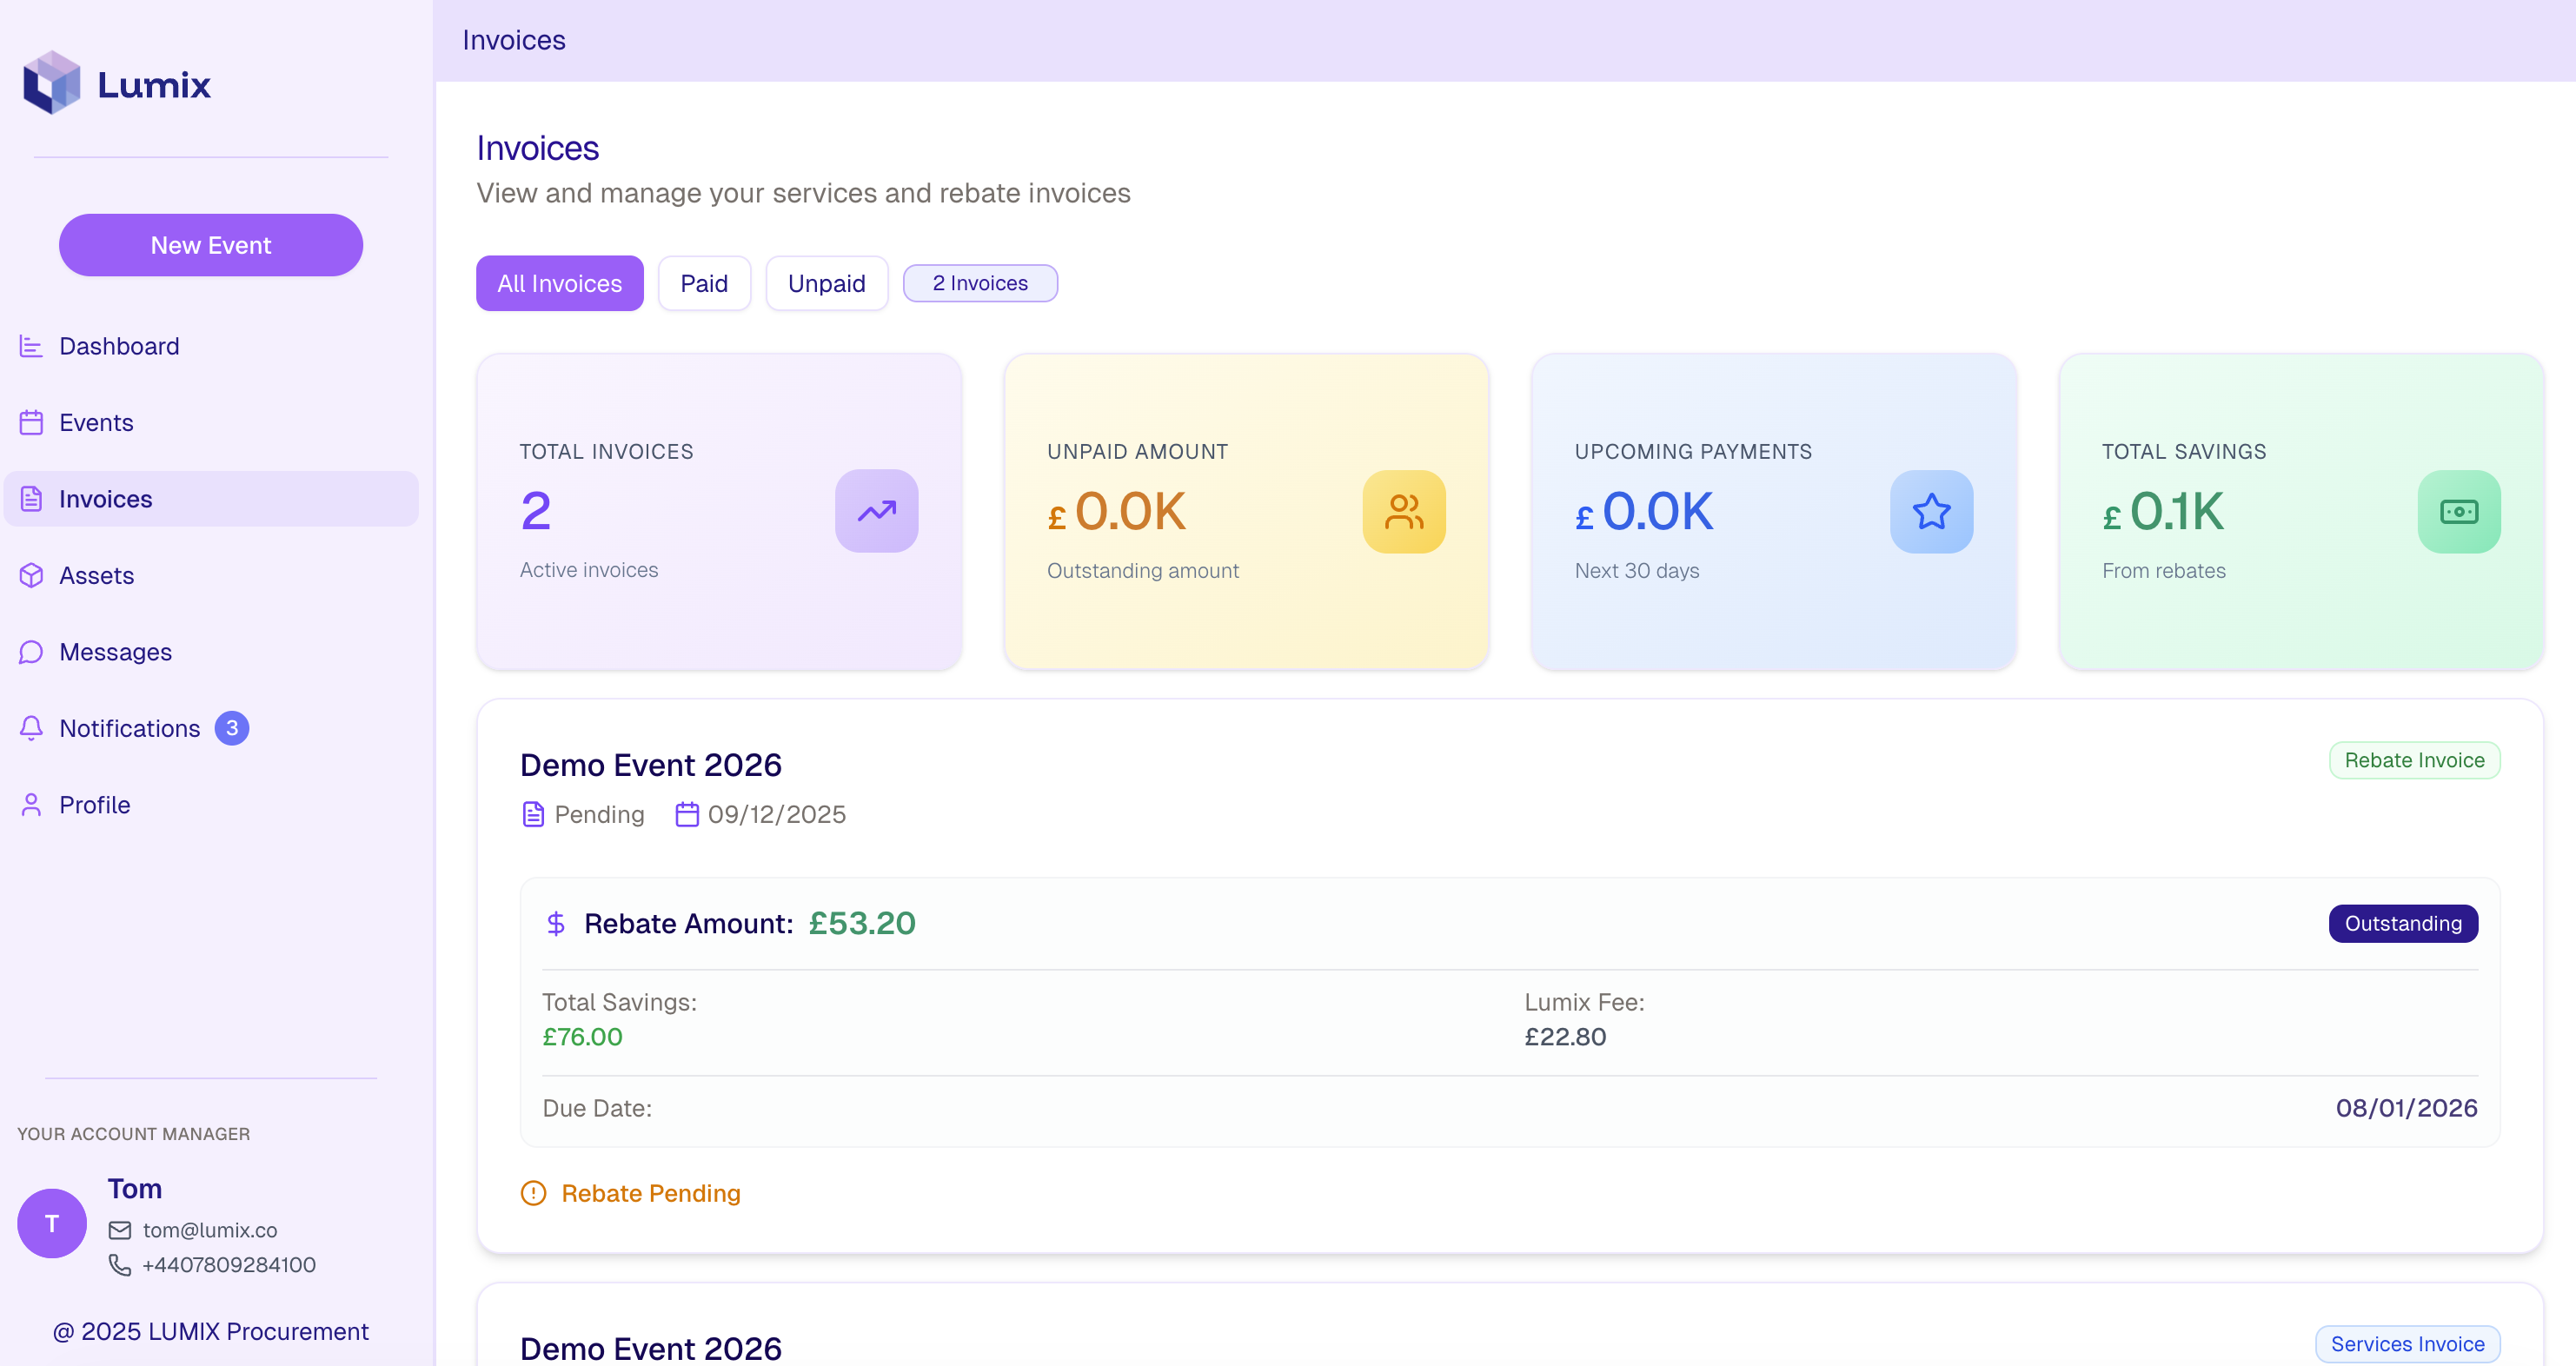Open Notifications with the 3 badge

point(130,728)
